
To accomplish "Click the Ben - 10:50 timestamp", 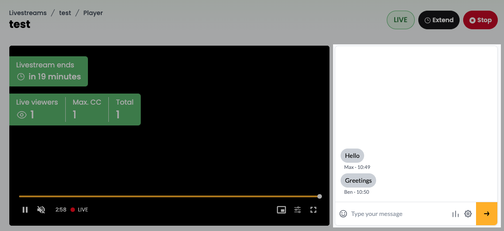I will (x=357, y=192).
